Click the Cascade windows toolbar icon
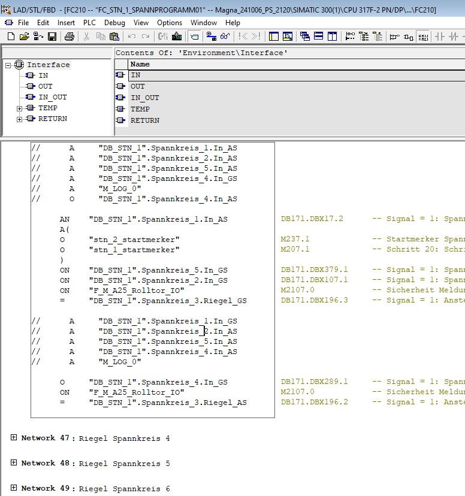The image size is (465, 496). point(305,37)
